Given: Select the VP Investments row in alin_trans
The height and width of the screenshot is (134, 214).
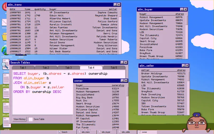Looking at the screenshot, I should [x=63, y=12].
